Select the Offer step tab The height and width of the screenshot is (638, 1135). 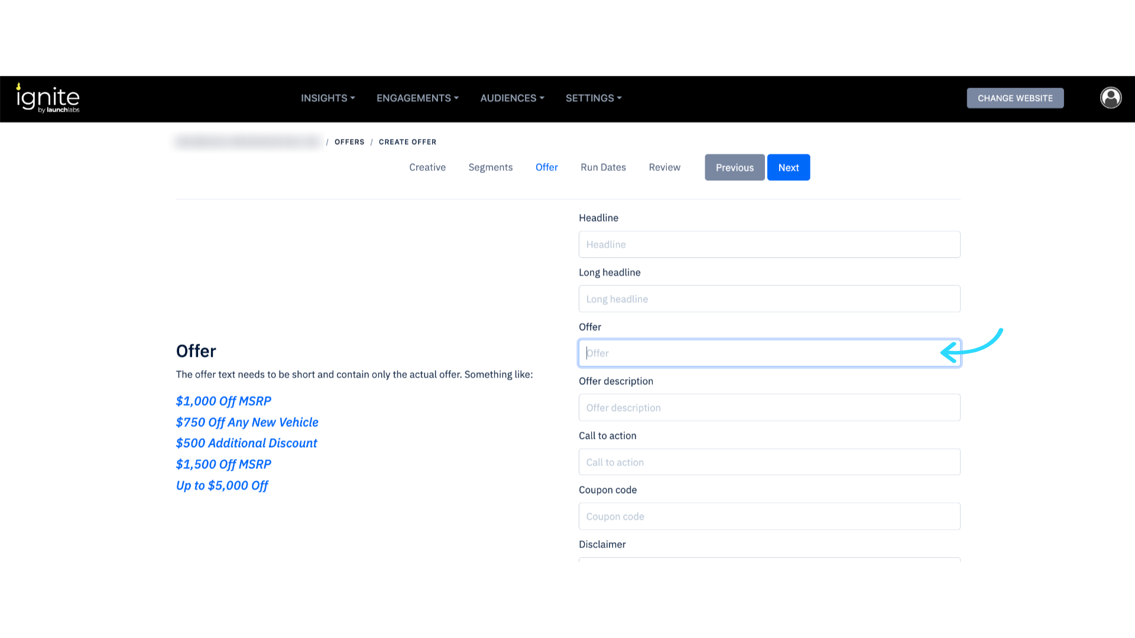(x=546, y=167)
